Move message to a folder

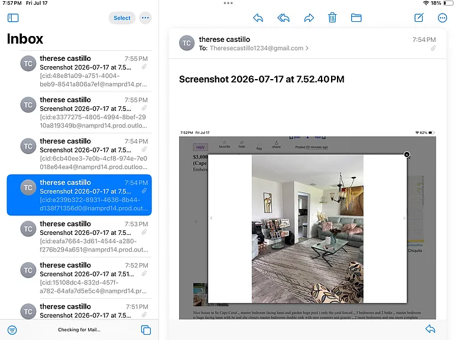click(356, 18)
